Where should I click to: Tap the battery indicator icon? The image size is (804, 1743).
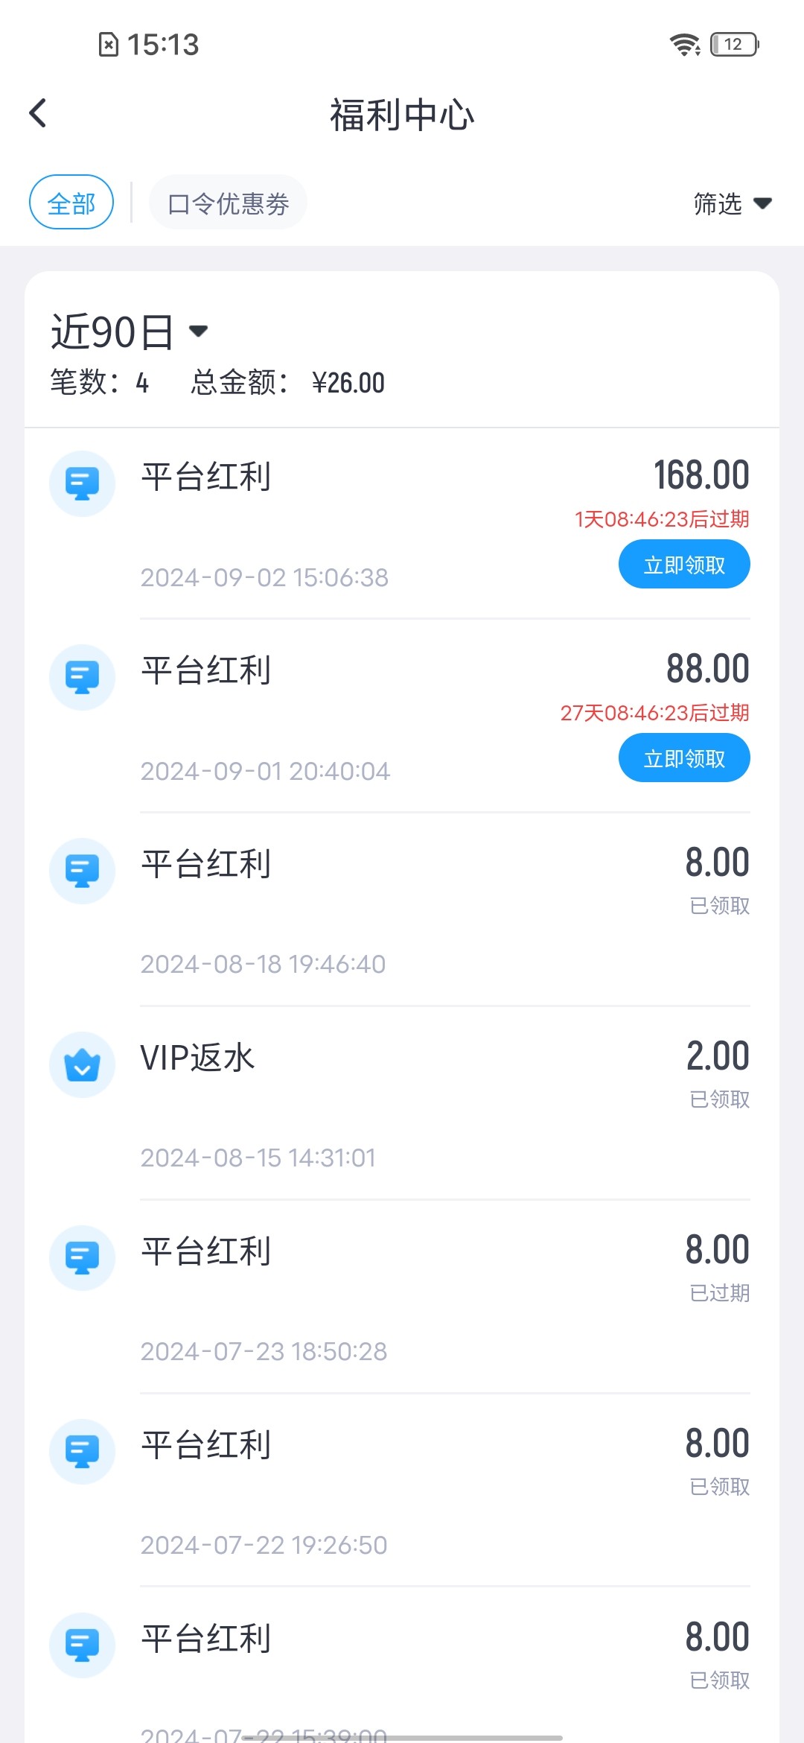(x=734, y=45)
